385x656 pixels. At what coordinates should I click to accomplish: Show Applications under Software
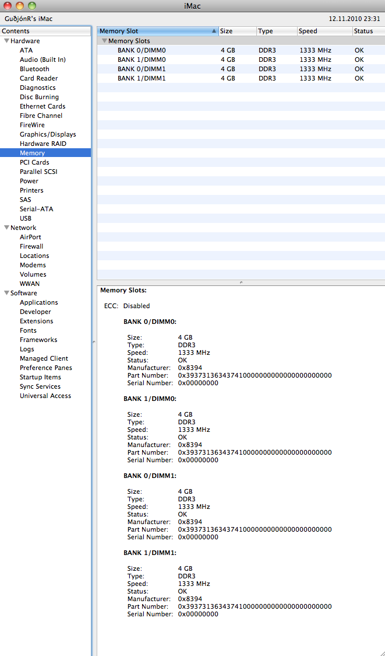(39, 302)
